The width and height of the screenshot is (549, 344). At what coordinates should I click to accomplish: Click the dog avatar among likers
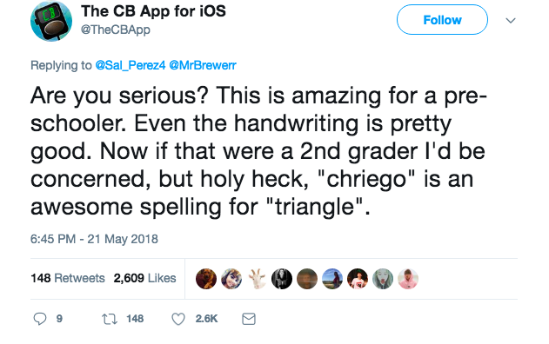206,279
